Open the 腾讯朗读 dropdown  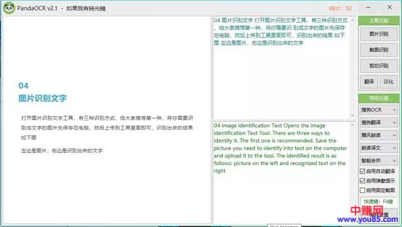(x=379, y=135)
